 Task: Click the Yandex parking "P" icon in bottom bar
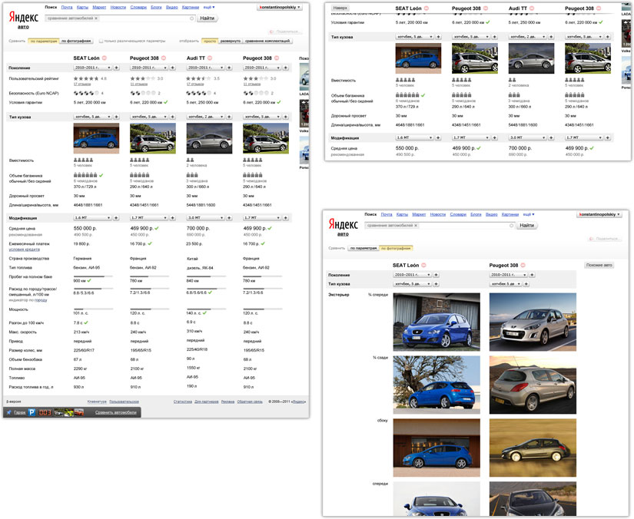point(31,412)
